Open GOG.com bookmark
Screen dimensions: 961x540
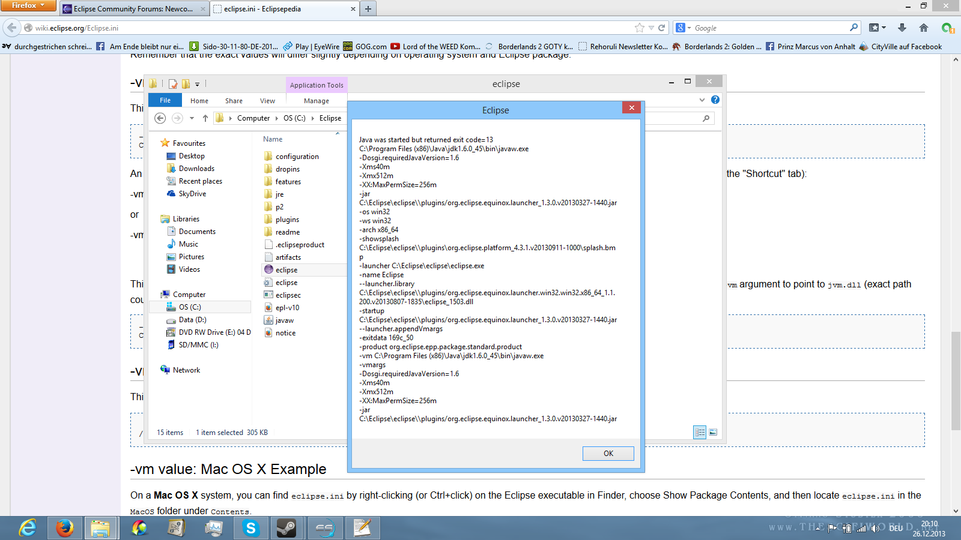(x=365, y=46)
